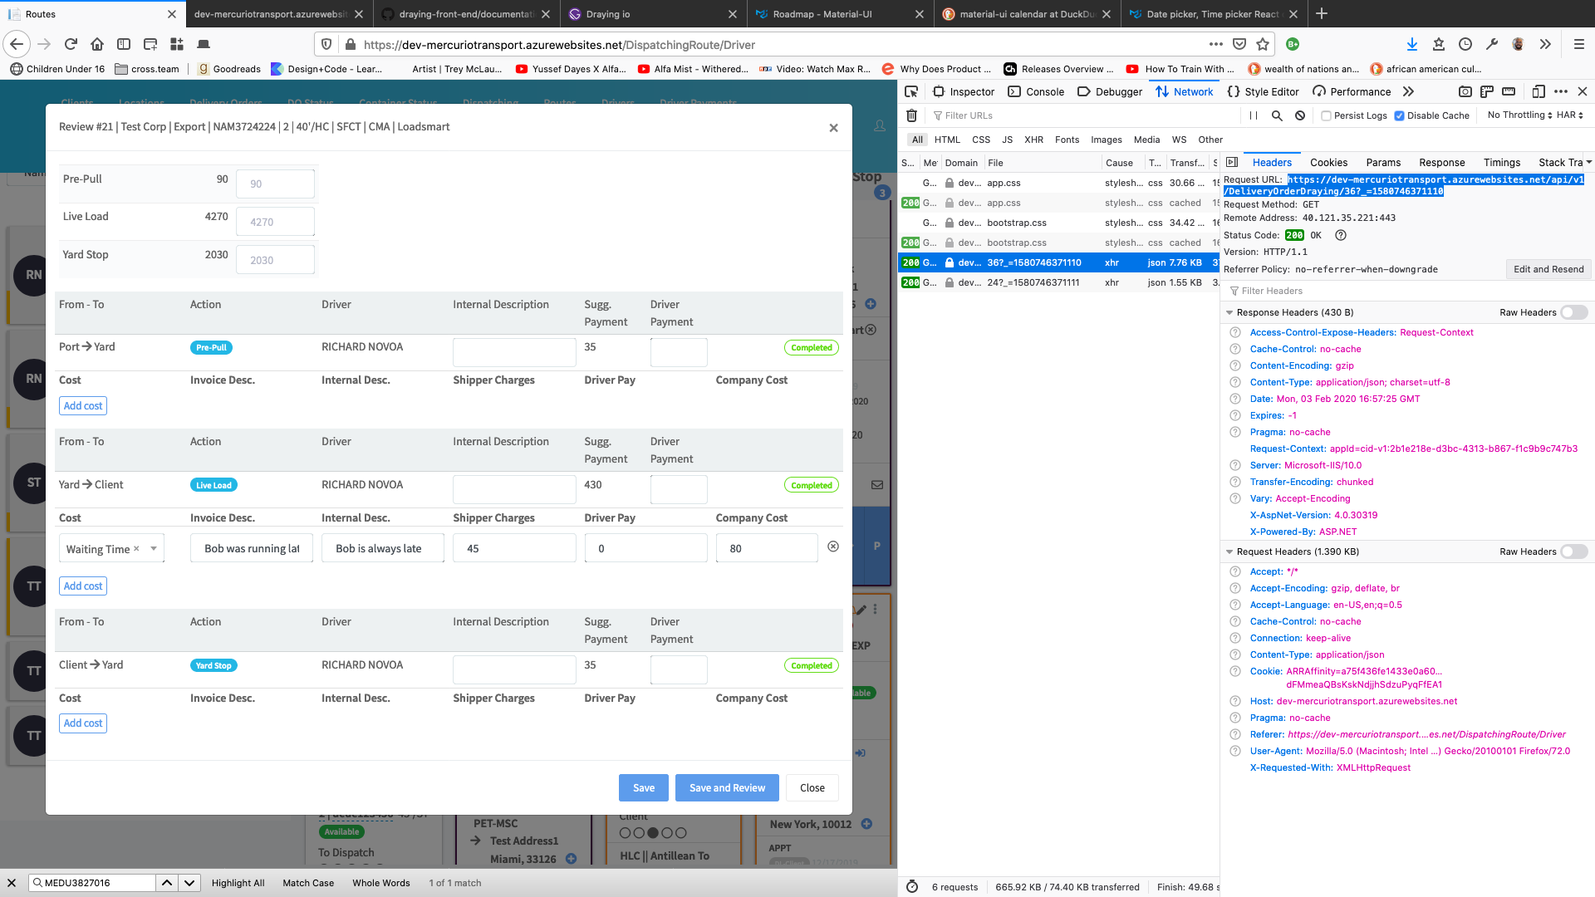Click Add cost under Port-Yard route

click(83, 406)
